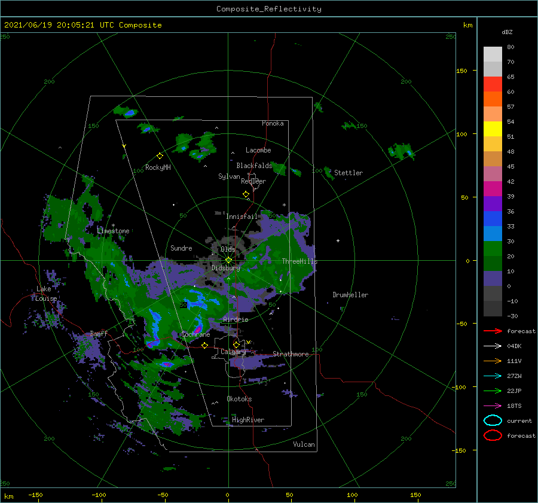Screen dimensions: 538x503
Task: Click the Strathmore label
Action: pos(291,354)
